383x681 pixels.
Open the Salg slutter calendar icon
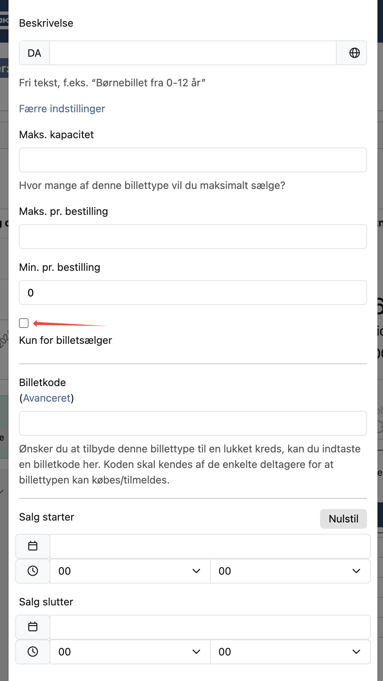(x=33, y=627)
